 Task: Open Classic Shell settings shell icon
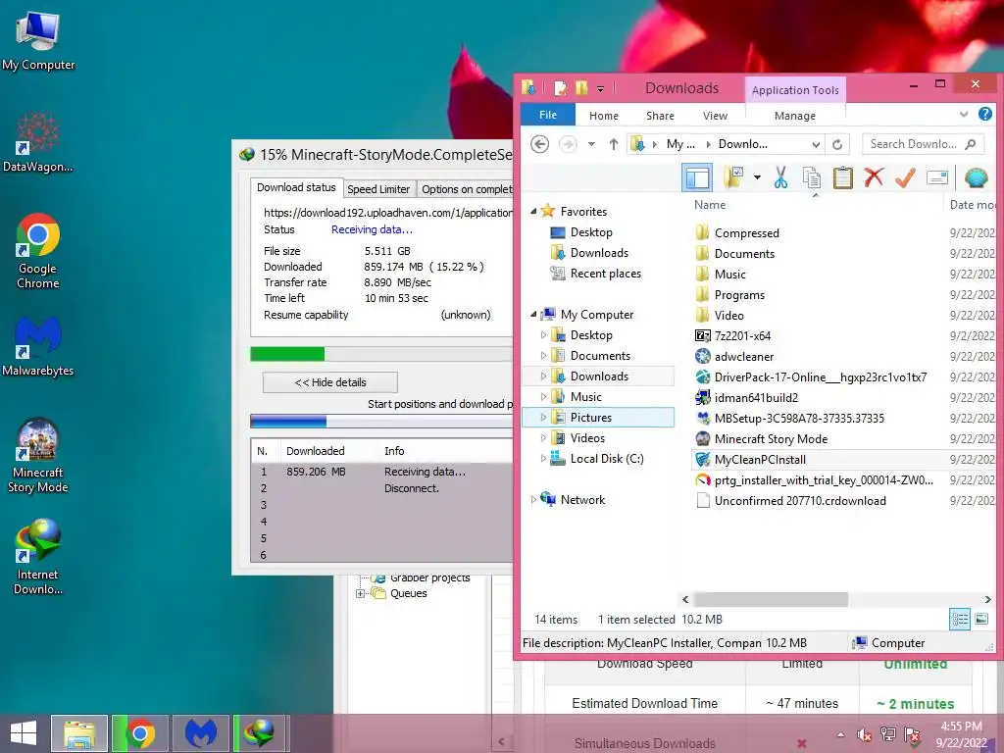[x=976, y=177]
